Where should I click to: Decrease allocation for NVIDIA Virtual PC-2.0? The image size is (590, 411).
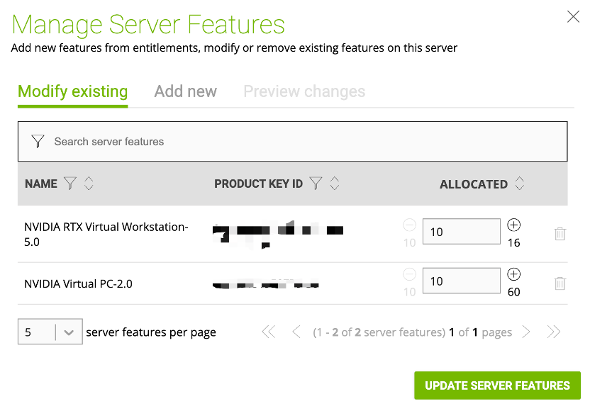pyautogui.click(x=409, y=274)
